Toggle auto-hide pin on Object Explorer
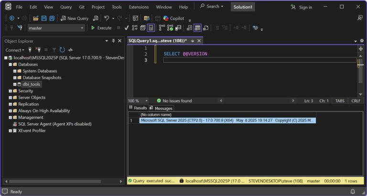The width and height of the screenshot is (367, 196). click(x=113, y=41)
